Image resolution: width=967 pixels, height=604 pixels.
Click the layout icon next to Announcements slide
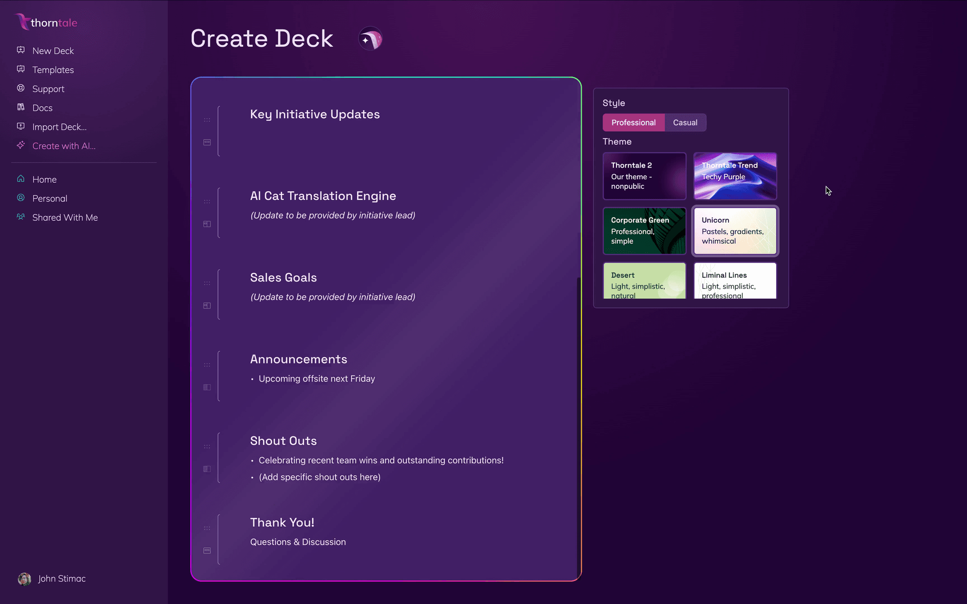click(206, 388)
